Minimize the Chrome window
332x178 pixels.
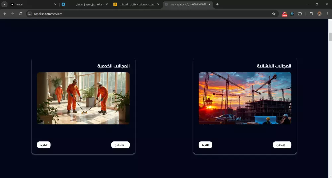click(x=307, y=4)
